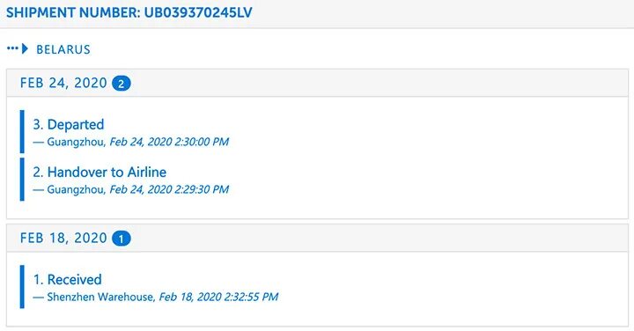Click the blue bar beside Handover to Airline
634x331 pixels.
click(22, 180)
